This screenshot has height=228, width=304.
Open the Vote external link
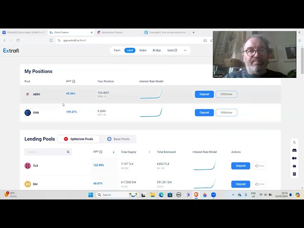(172, 50)
